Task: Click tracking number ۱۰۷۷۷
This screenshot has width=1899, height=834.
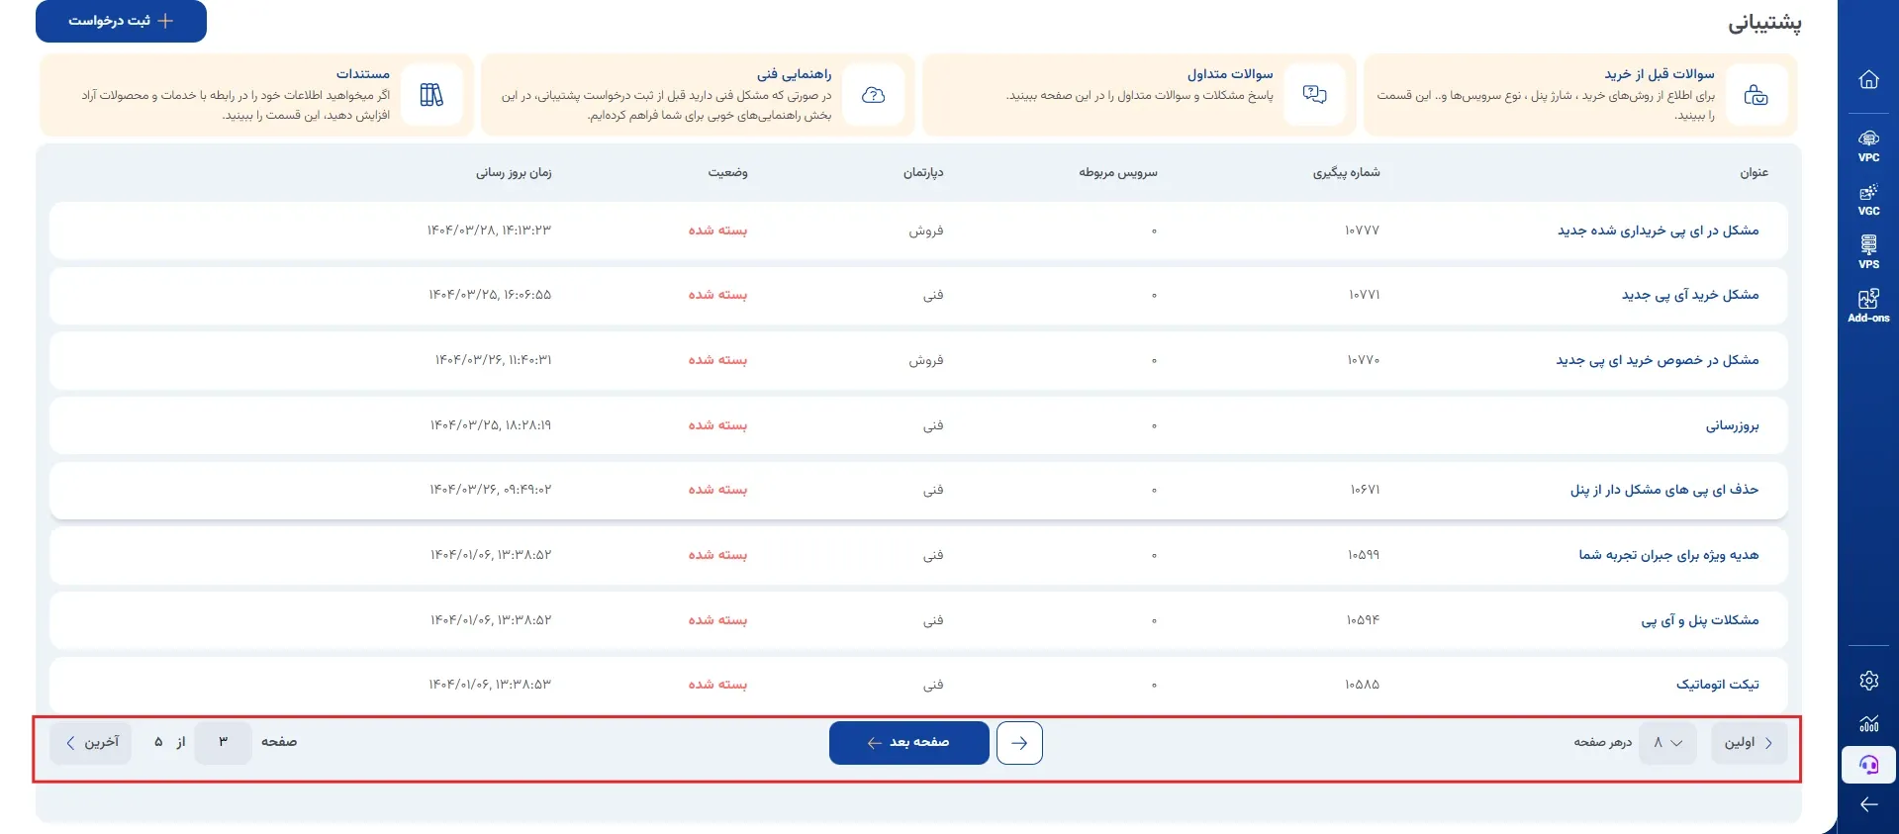Action: pyautogui.click(x=1362, y=231)
